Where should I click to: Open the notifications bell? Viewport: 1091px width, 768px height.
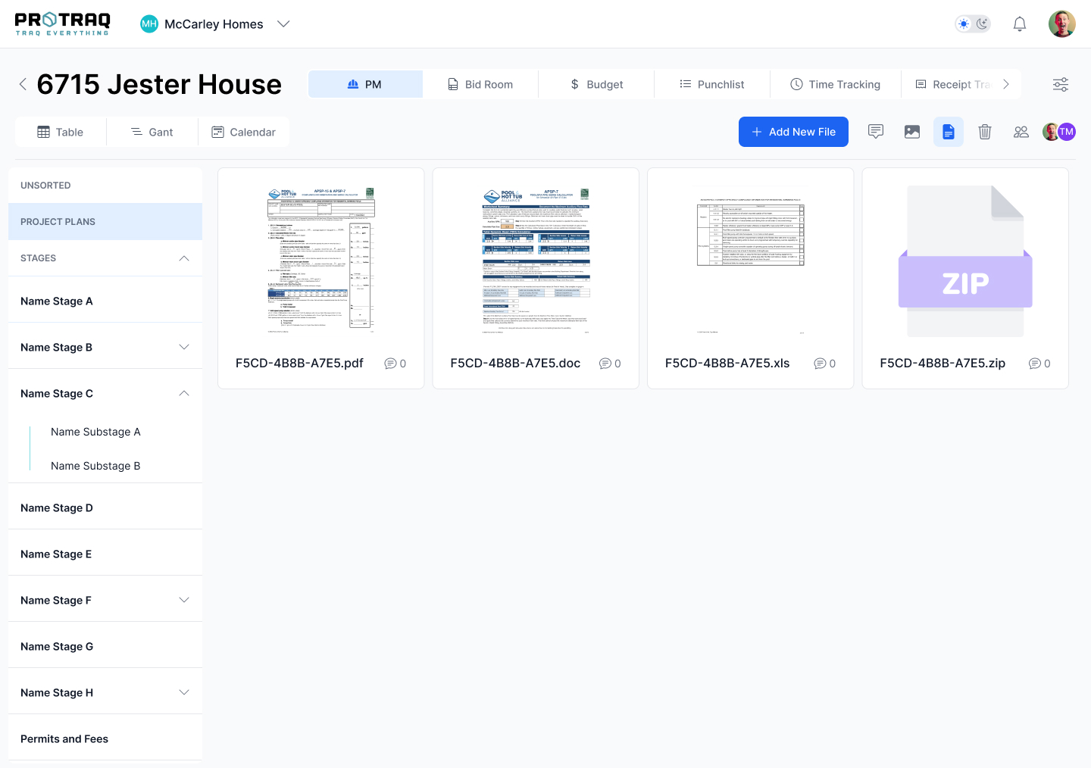1020,24
